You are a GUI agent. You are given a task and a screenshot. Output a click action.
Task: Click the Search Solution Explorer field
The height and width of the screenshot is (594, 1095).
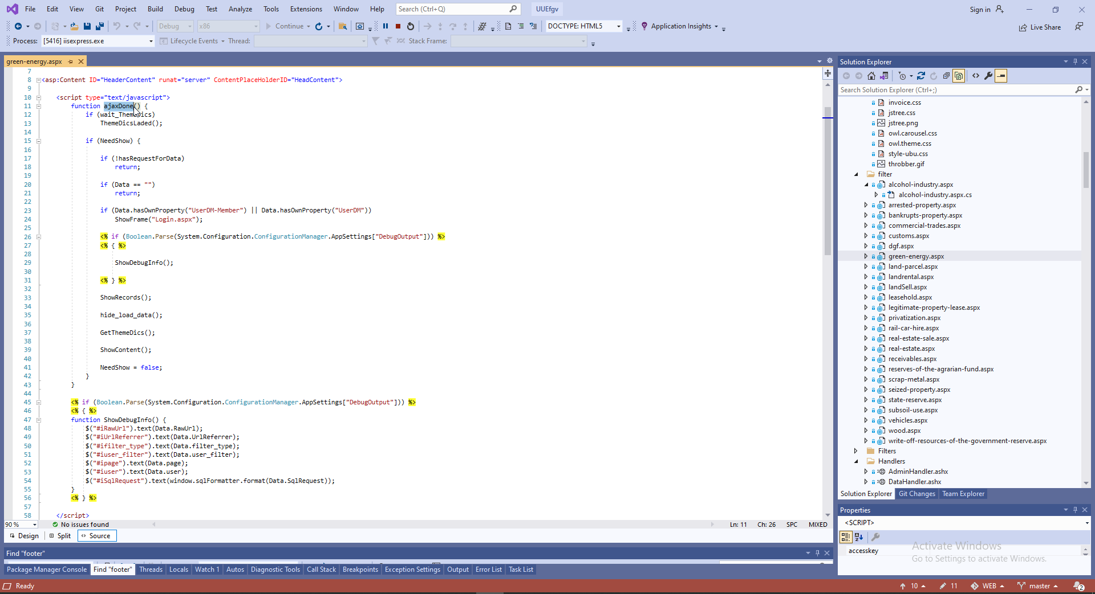pyautogui.click(x=956, y=90)
